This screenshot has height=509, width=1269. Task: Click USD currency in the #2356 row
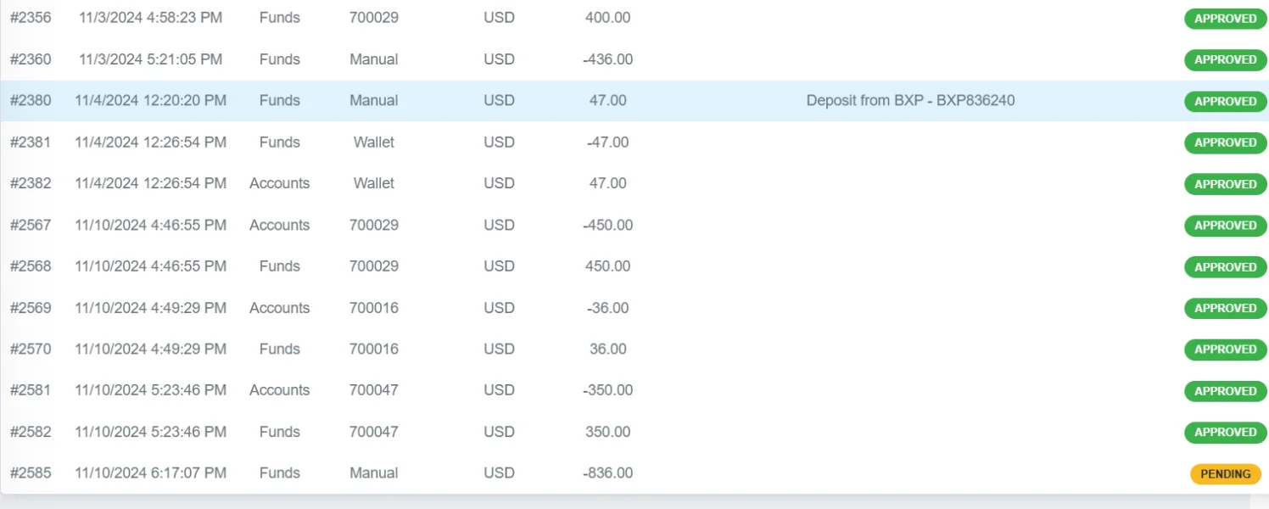499,18
